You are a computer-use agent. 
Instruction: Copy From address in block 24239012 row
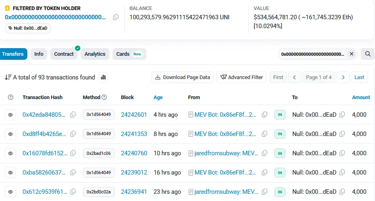pyautogui.click(x=264, y=173)
